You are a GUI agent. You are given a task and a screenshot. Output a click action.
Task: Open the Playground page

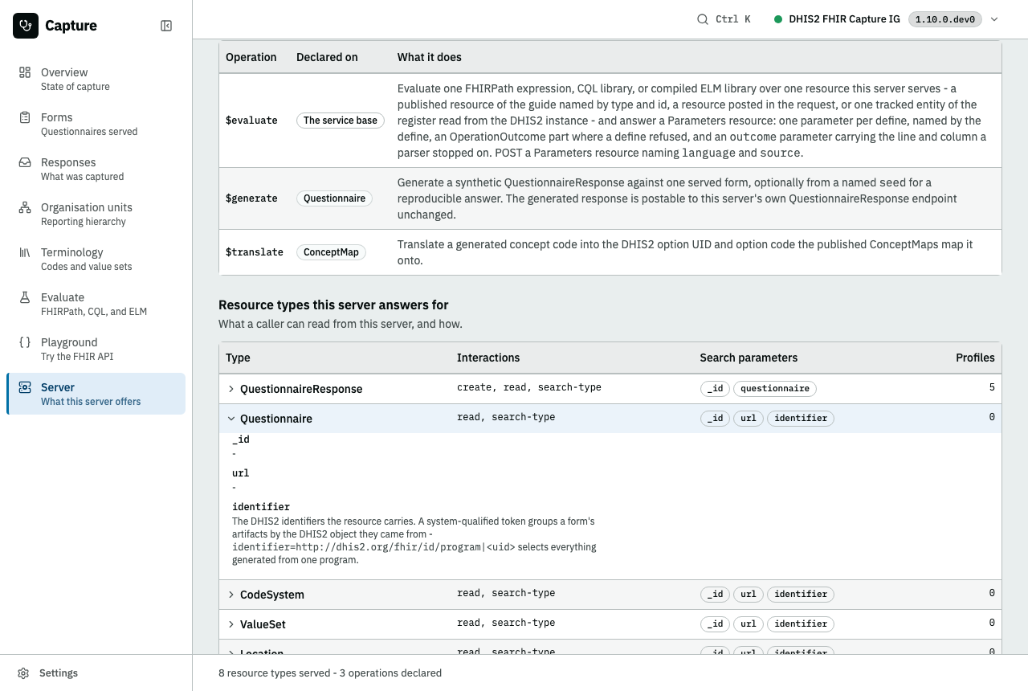click(96, 349)
